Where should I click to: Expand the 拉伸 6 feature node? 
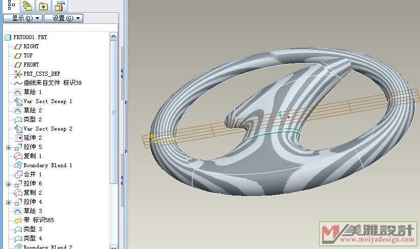coord(8,184)
